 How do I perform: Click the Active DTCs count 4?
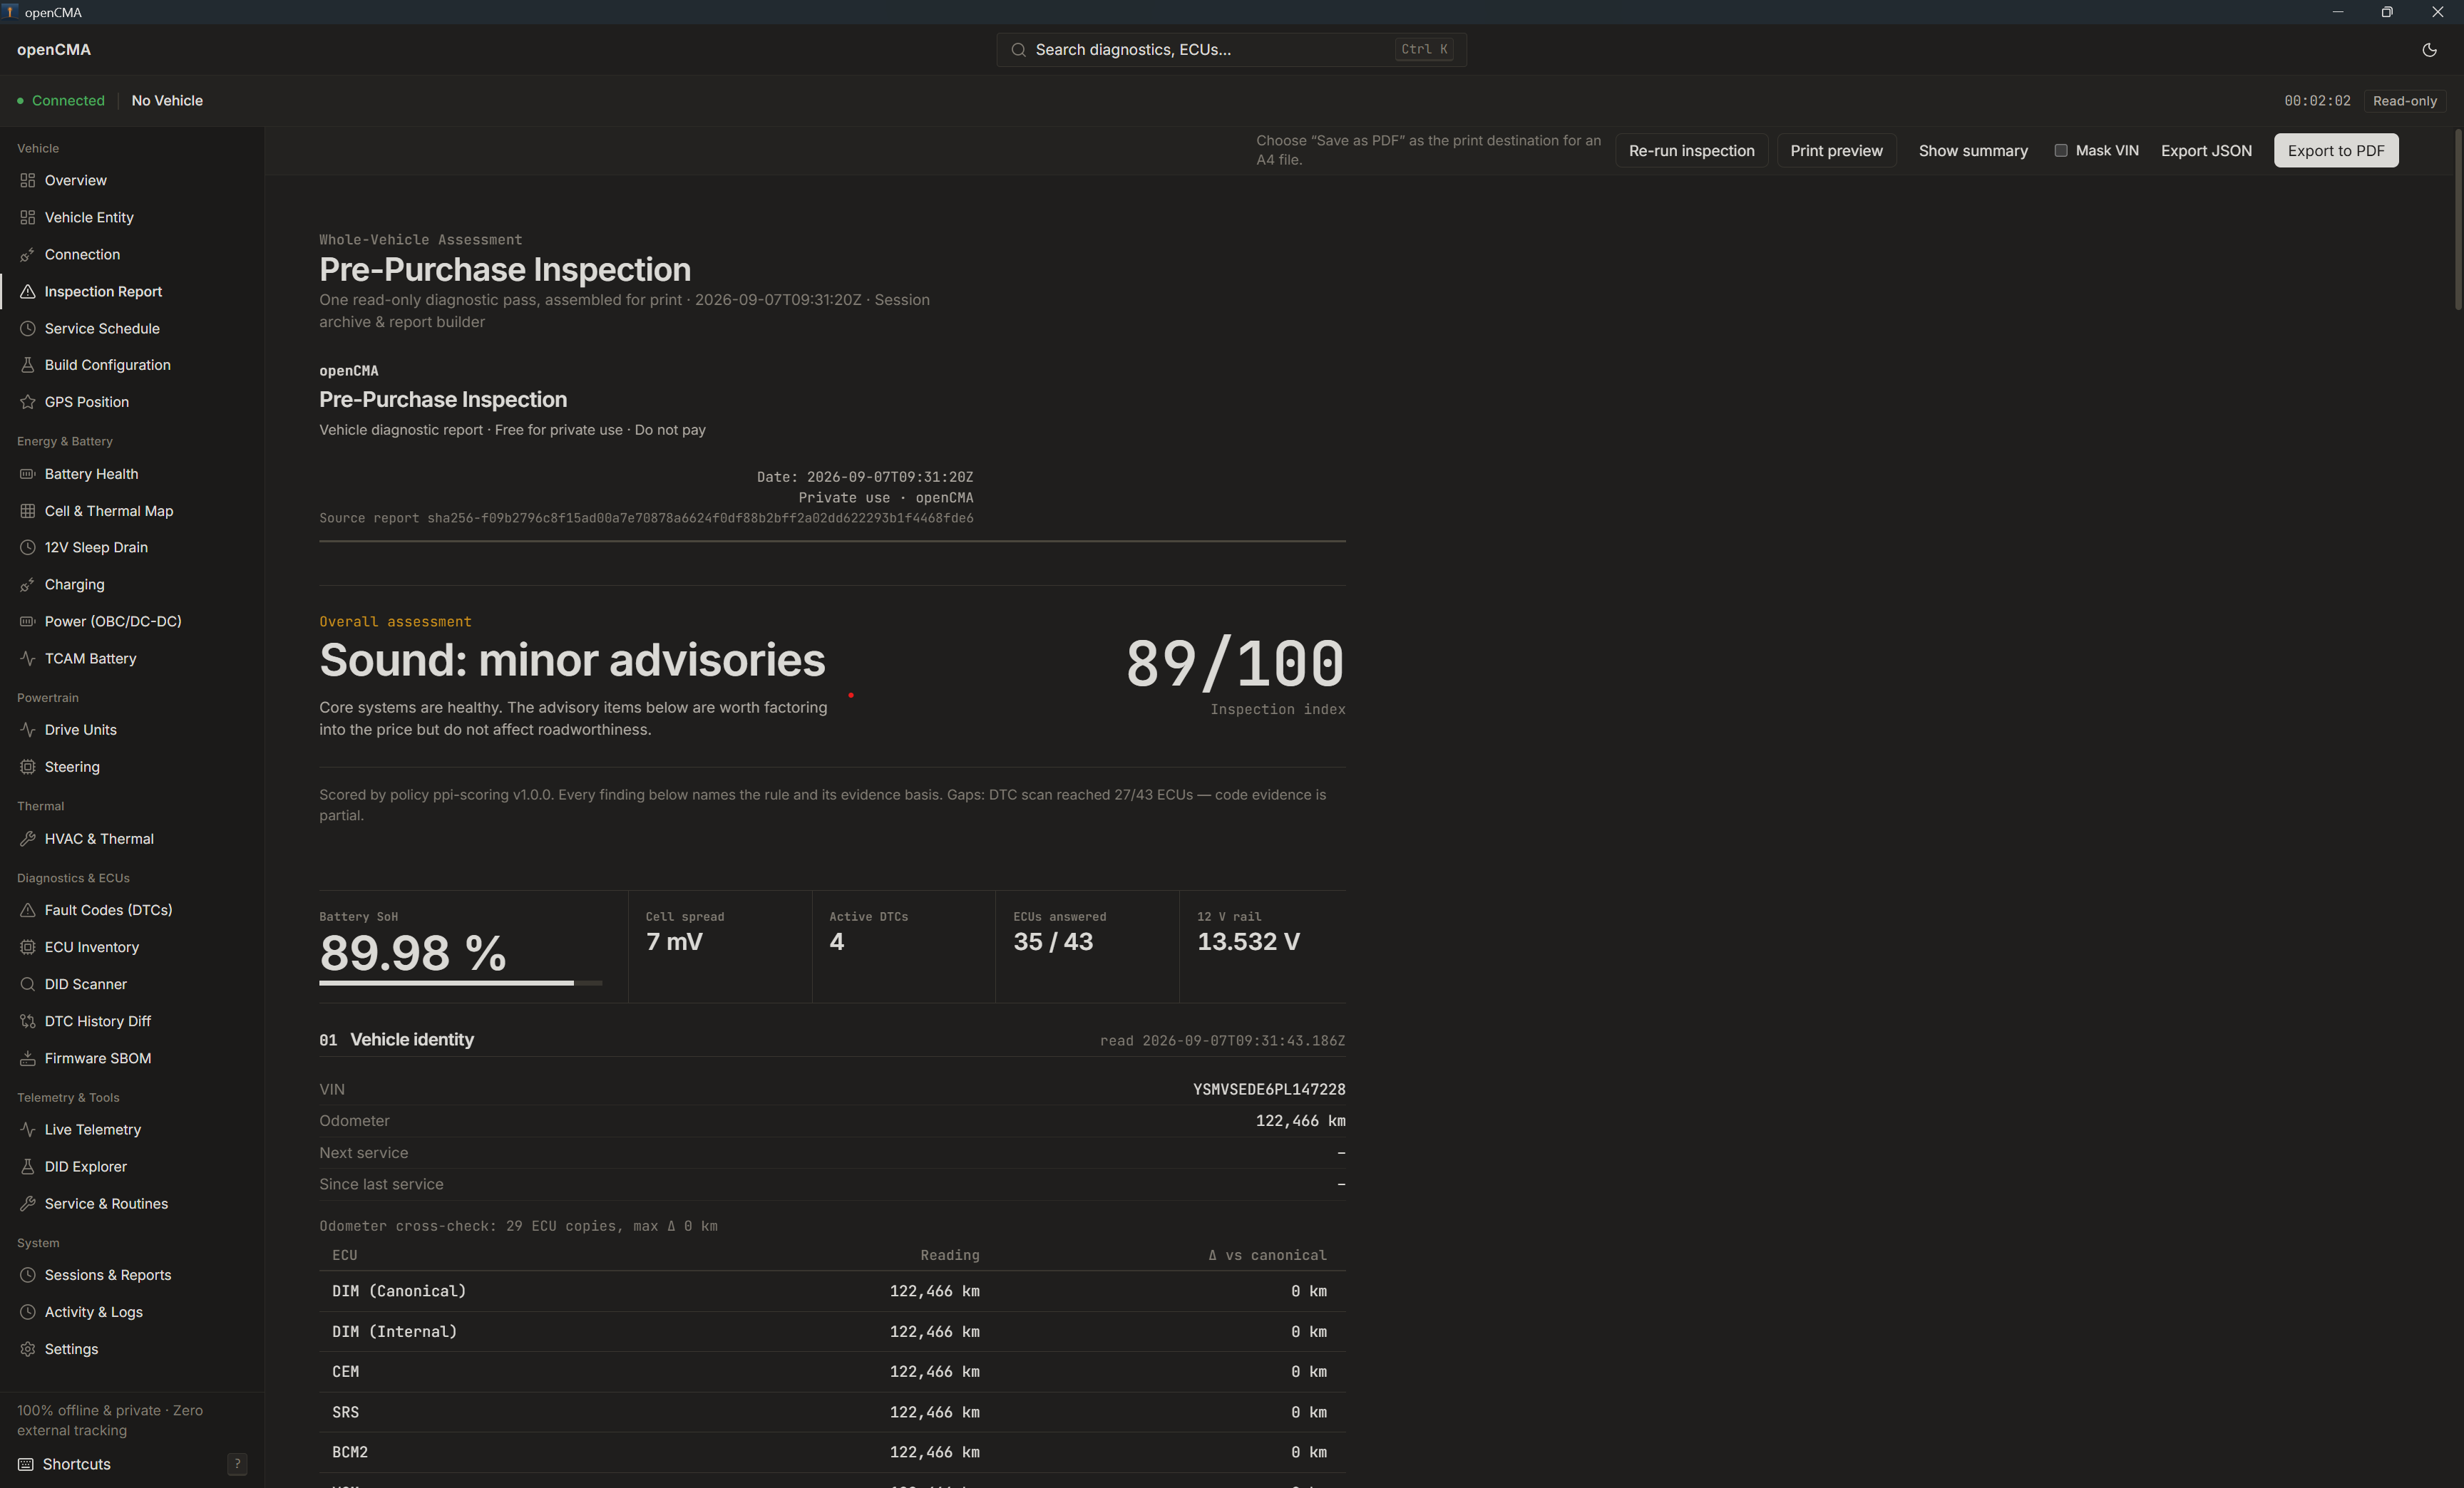point(836,941)
